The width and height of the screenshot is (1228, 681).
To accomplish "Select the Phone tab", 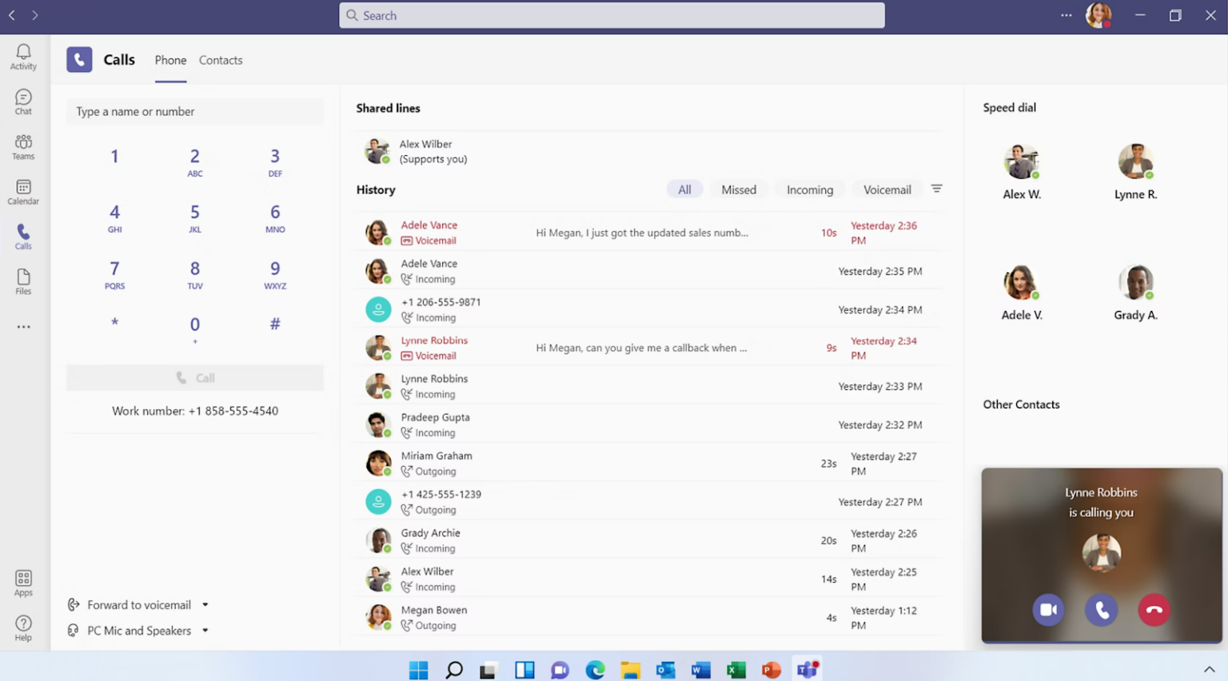I will pyautogui.click(x=170, y=60).
